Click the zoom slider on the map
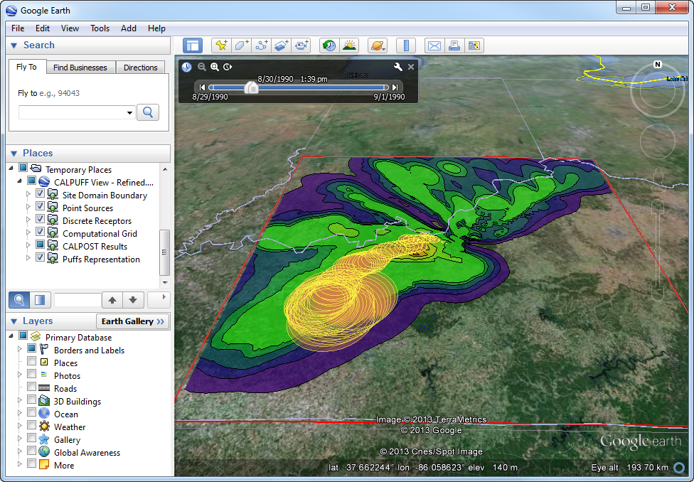Screen dimensions: 694x482 point(658,250)
